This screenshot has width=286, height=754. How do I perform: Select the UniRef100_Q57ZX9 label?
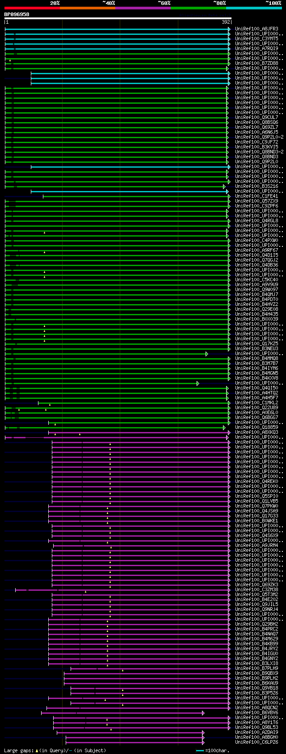tap(257, 201)
